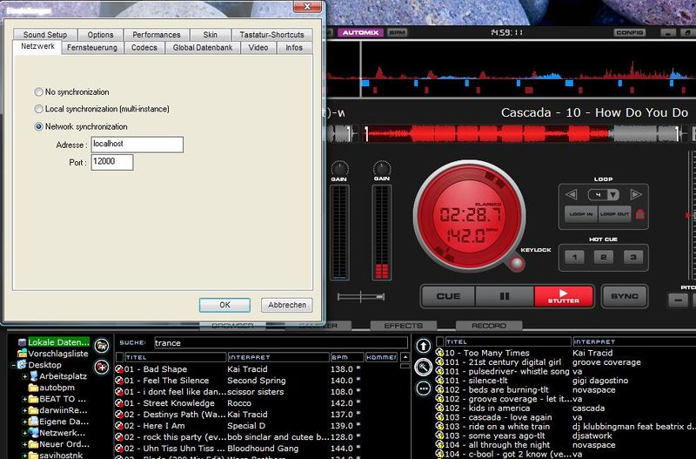Select No synchronization option

pos(38,91)
